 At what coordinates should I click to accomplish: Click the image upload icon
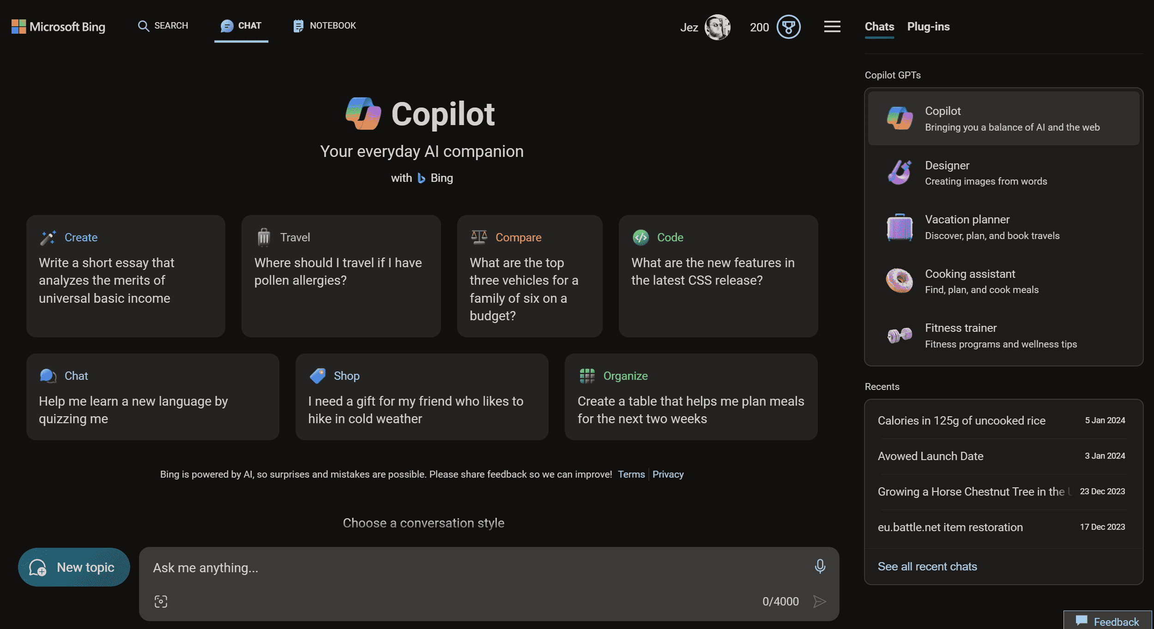(161, 599)
